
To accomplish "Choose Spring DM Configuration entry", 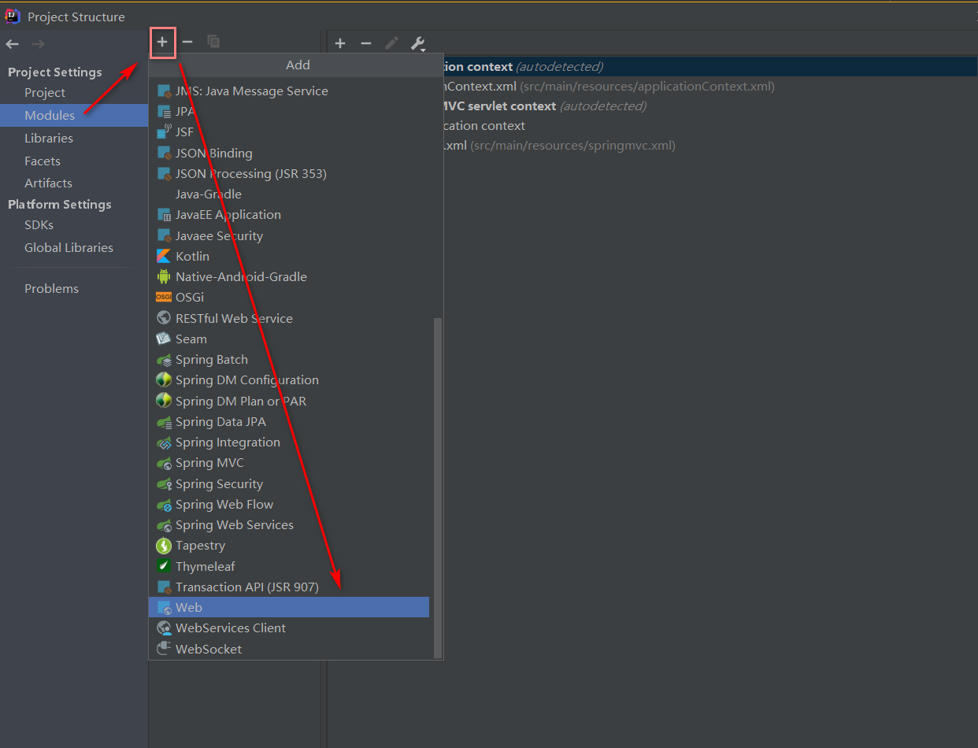I will [x=290, y=380].
